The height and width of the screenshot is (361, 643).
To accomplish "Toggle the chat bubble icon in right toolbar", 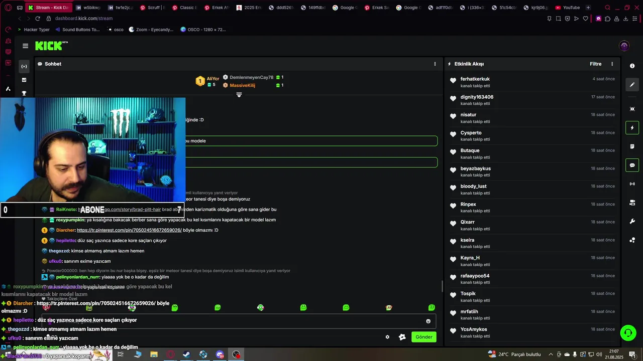I will 632,165.
